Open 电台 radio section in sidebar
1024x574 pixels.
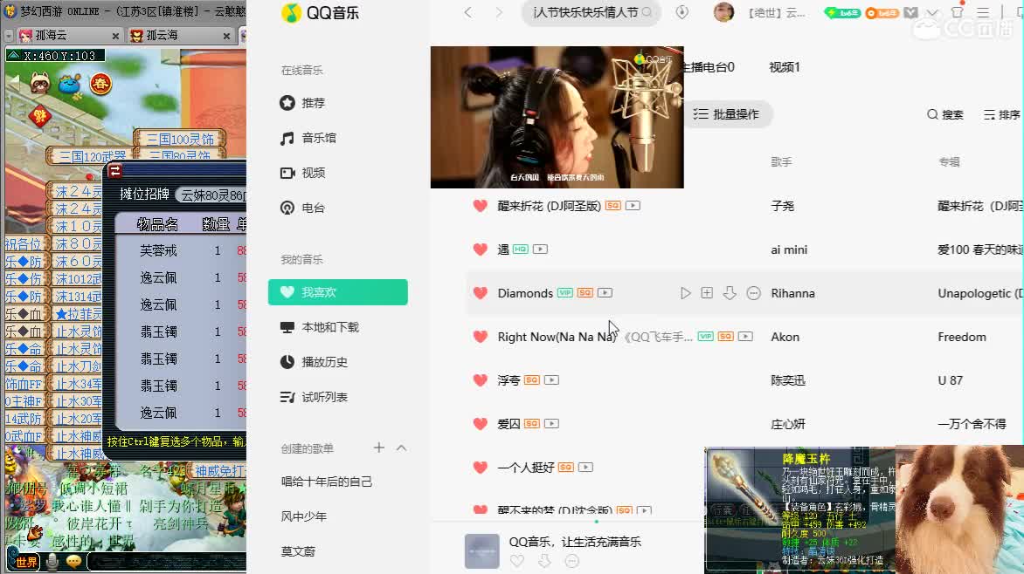pyautogui.click(x=301, y=208)
